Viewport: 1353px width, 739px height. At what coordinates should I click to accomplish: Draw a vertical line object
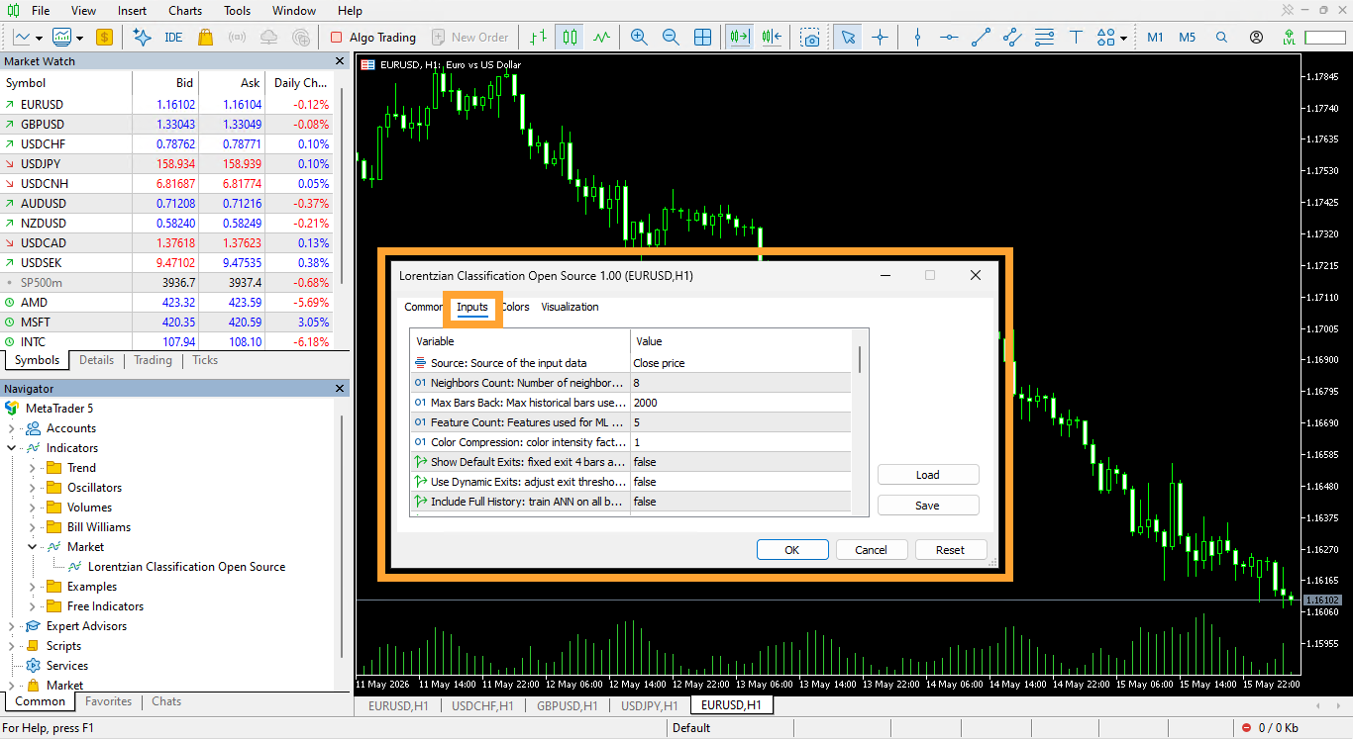click(917, 38)
